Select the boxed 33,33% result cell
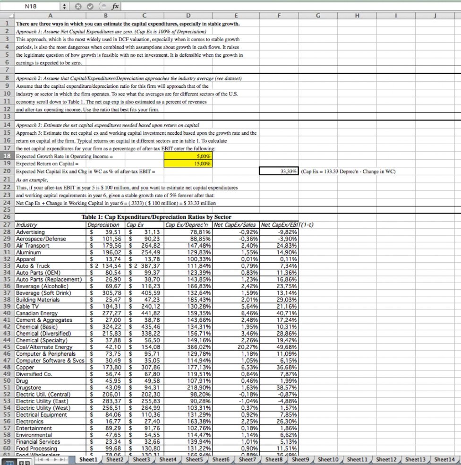461x465 pixels. [280, 172]
